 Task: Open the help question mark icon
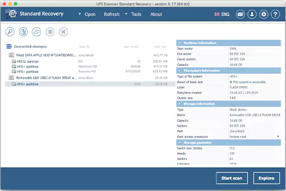click(276, 14)
